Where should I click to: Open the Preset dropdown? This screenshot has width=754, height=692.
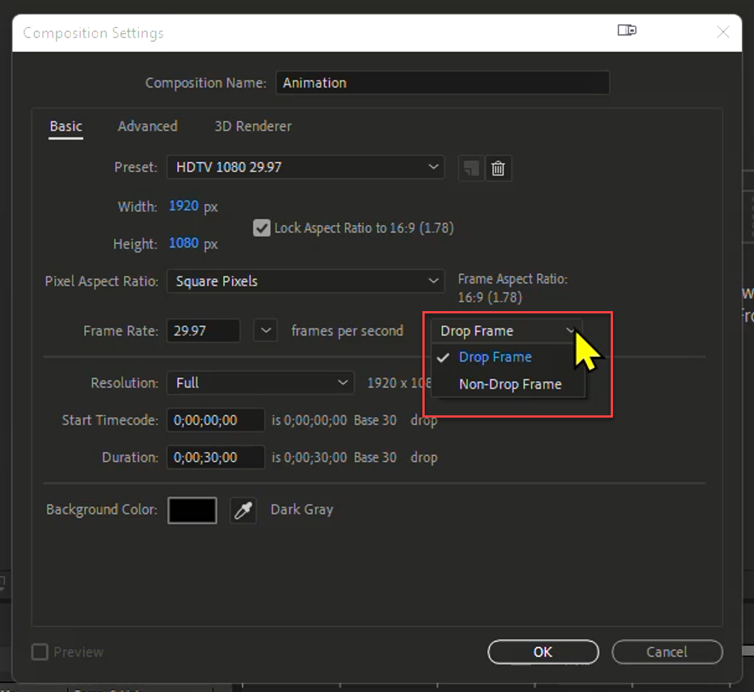point(305,167)
